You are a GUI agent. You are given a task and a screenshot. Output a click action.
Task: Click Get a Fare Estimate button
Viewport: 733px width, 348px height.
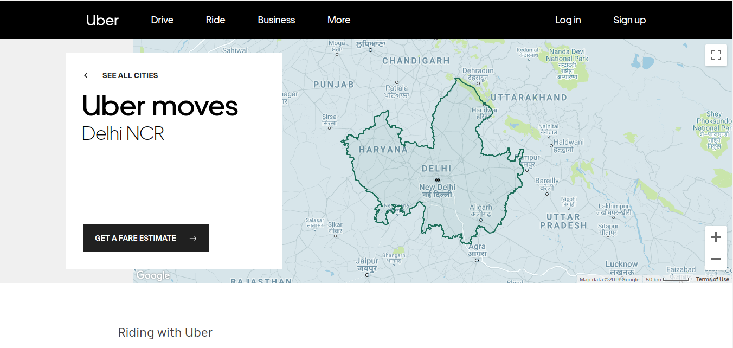point(146,238)
